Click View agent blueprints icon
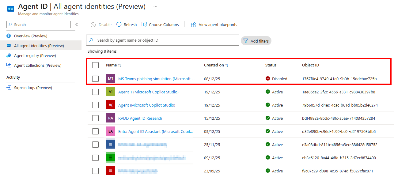Viewport: 394px width, 177px height. 193,24
